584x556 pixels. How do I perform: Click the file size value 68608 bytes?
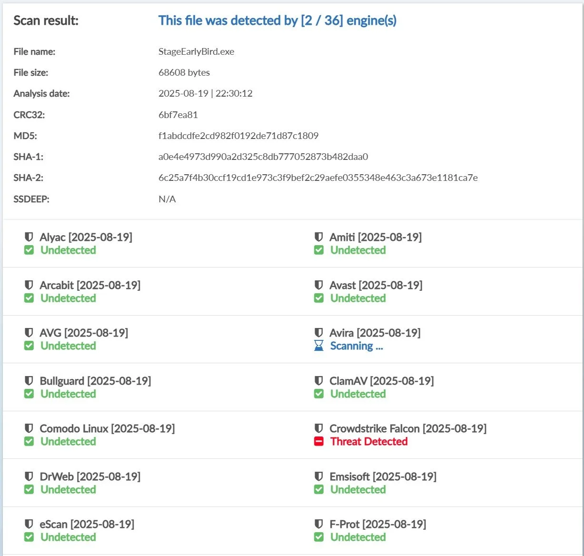point(184,72)
